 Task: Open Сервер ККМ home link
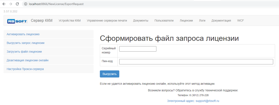(42, 21)
